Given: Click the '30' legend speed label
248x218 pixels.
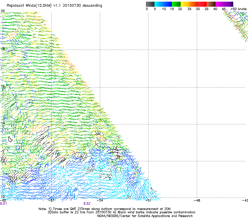Looking at the screenshot, I should pyautogui.click(x=198, y=9).
